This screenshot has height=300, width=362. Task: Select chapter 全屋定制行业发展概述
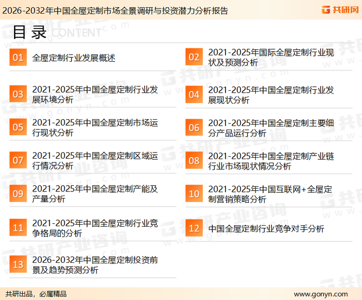74,58
